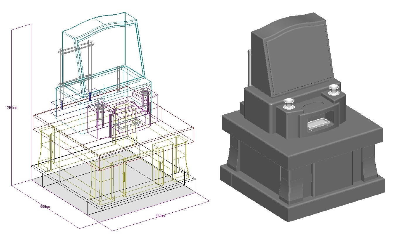Click the shaded model's right corner pillar
Viewport: 393px width, 234px height.
click(x=369, y=164)
